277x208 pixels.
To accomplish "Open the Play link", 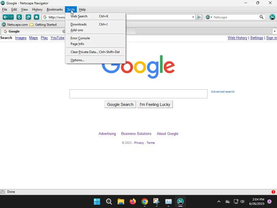I will [44, 38].
